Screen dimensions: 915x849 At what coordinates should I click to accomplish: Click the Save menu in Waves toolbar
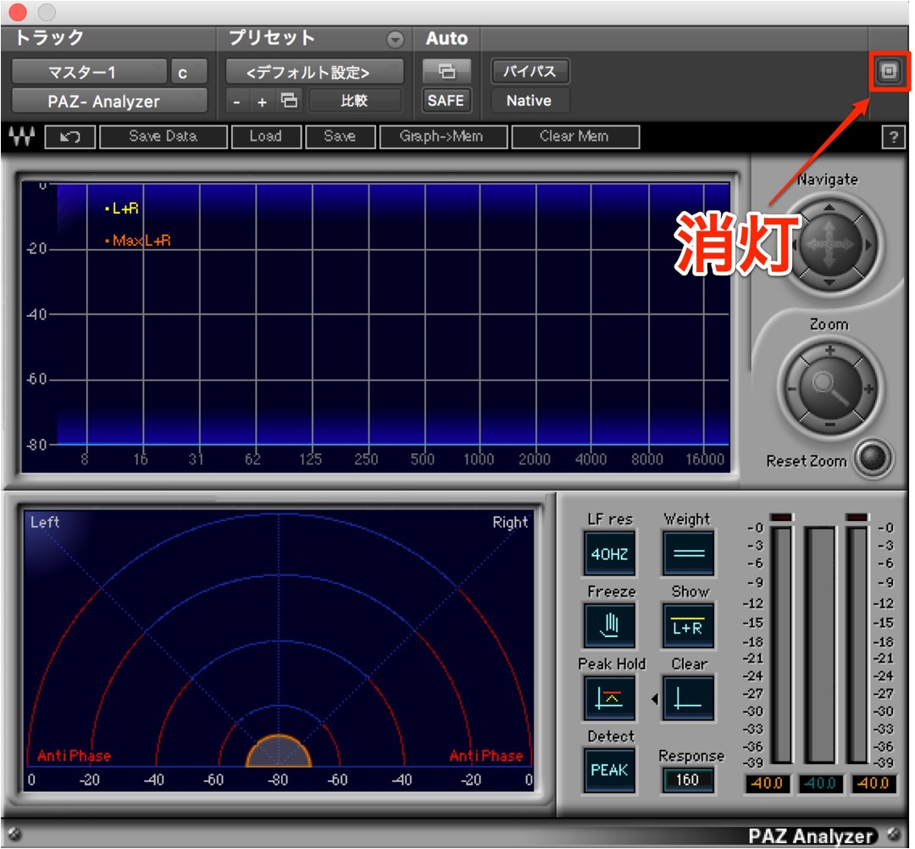(x=340, y=137)
